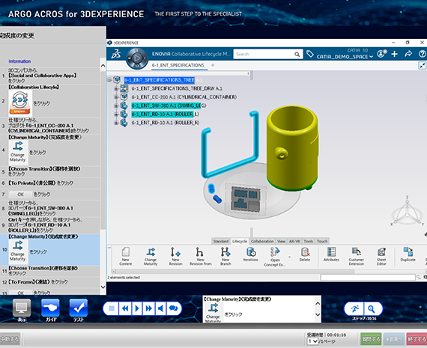Click the 3D compass play button
The image size is (427, 348).
137,58
